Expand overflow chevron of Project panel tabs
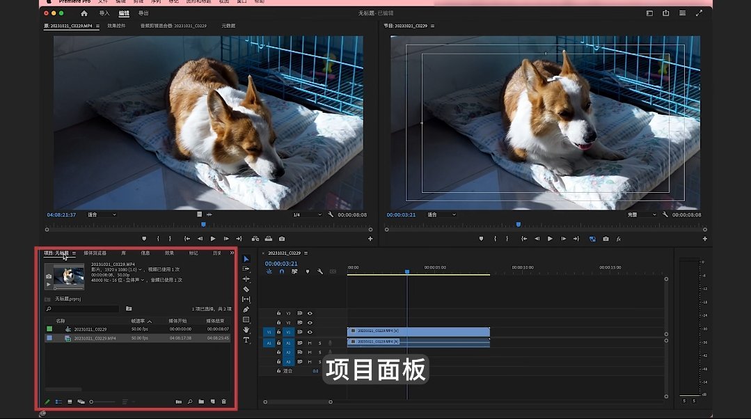The width and height of the screenshot is (751, 419). click(x=232, y=253)
